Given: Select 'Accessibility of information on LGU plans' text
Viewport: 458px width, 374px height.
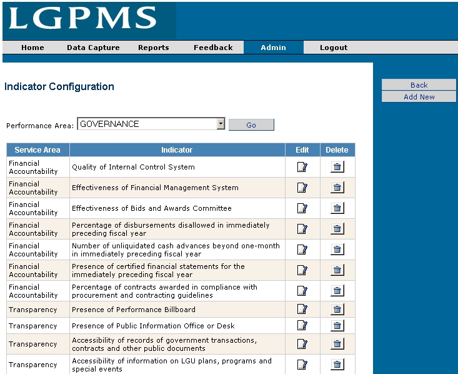Looking at the screenshot, I should point(172,365).
